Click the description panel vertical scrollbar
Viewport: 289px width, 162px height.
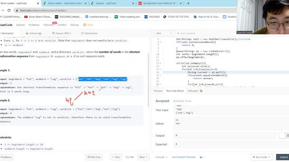point(148,80)
